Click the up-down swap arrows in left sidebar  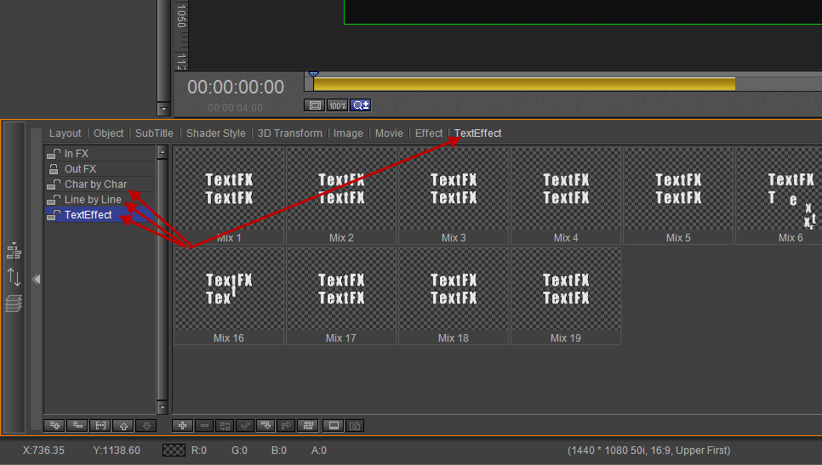point(14,276)
